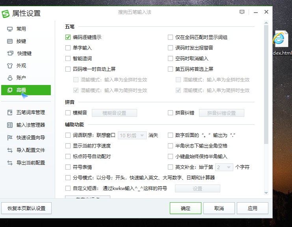Click the 应用 button

pyautogui.click(x=253, y=209)
